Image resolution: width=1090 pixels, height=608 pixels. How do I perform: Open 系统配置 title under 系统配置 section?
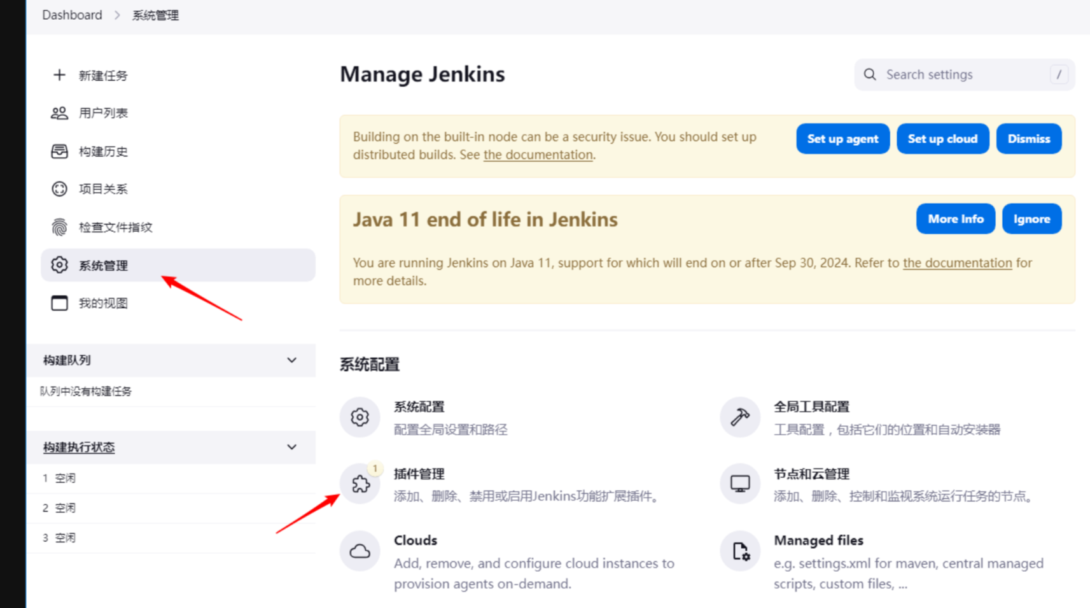coord(419,407)
